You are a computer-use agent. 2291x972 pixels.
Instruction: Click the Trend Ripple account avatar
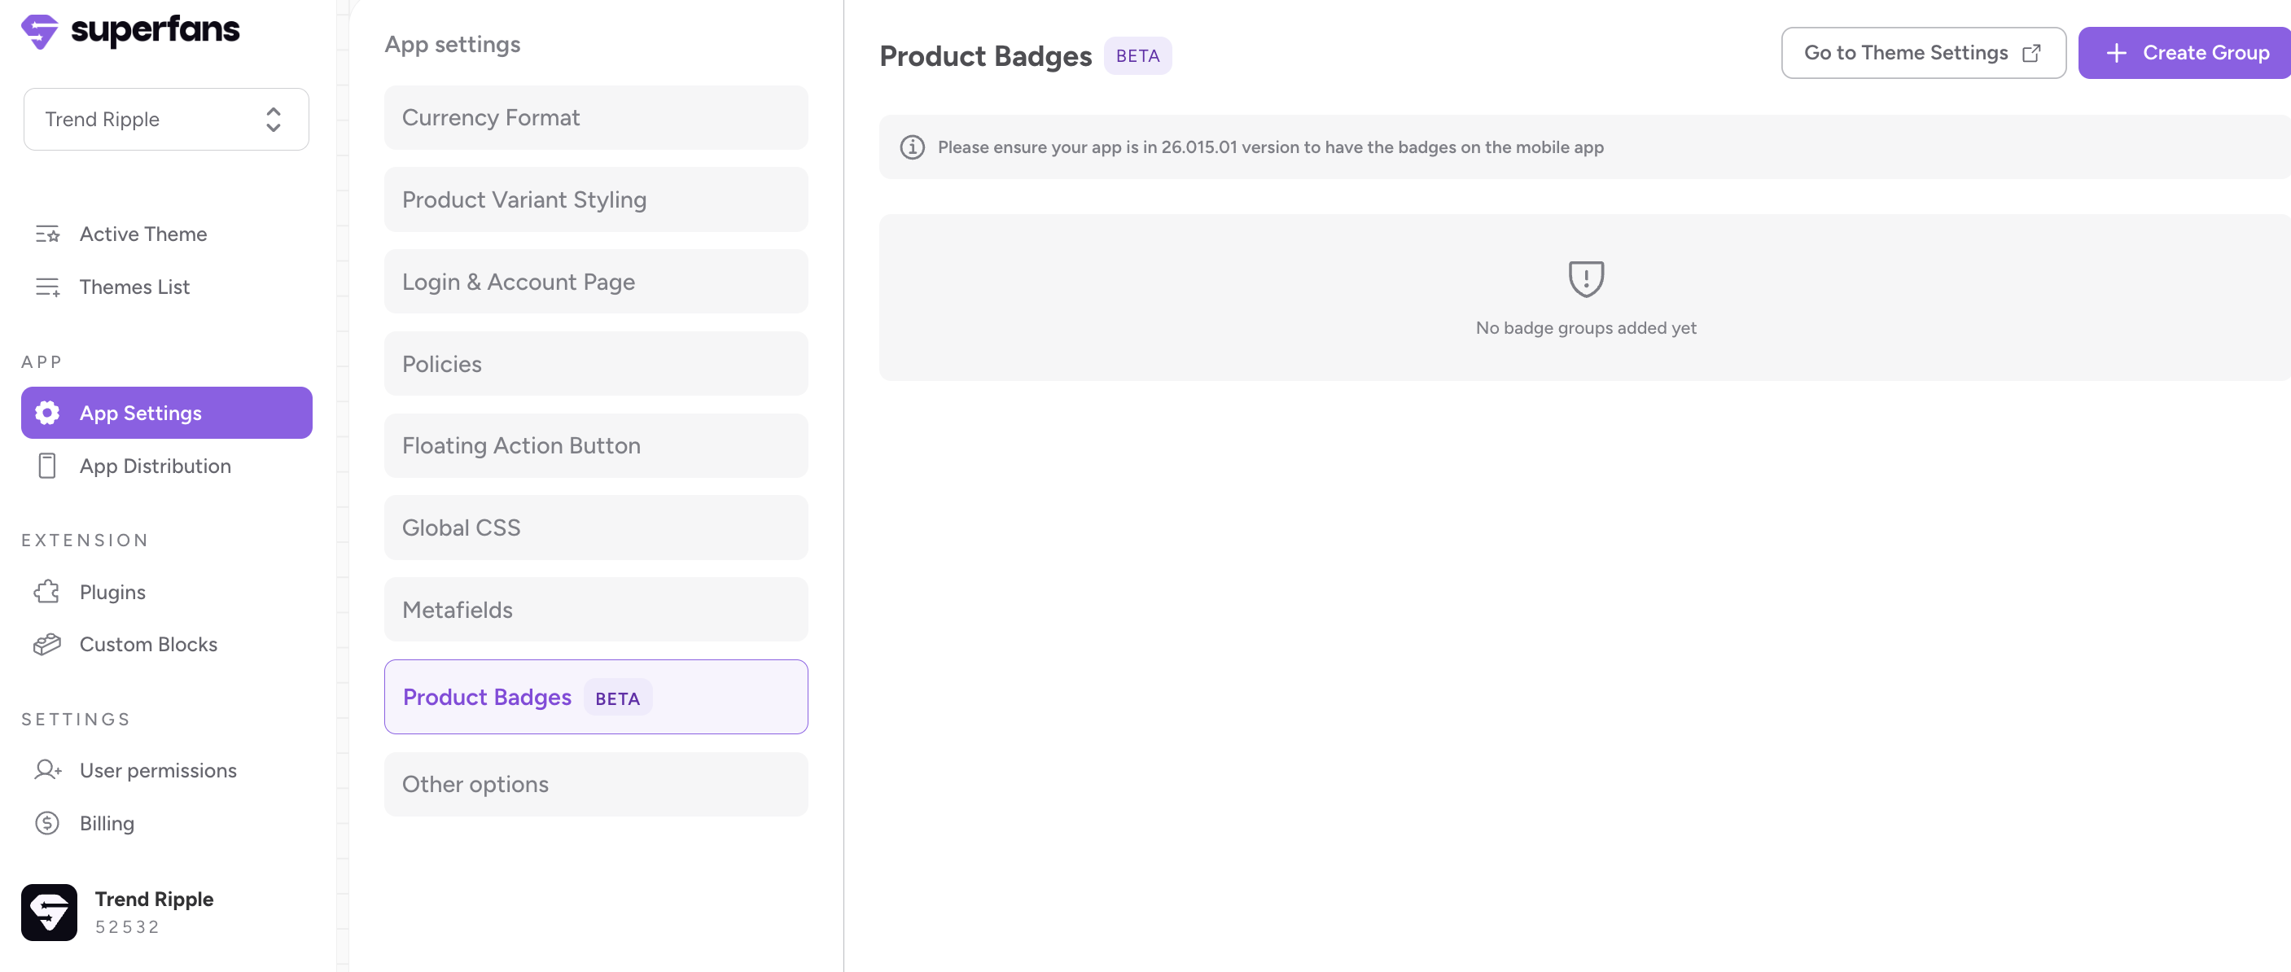click(x=49, y=913)
